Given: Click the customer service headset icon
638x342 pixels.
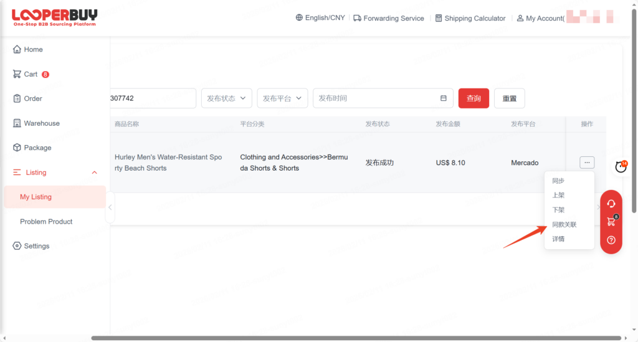Looking at the screenshot, I should [611, 204].
